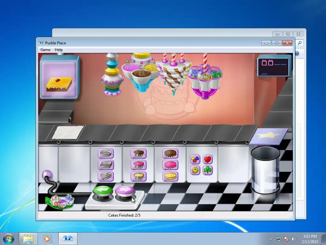Screen dimensions: 326x245
Task: Pick the chocolate icing button
Action: pyautogui.click(x=170, y=153)
